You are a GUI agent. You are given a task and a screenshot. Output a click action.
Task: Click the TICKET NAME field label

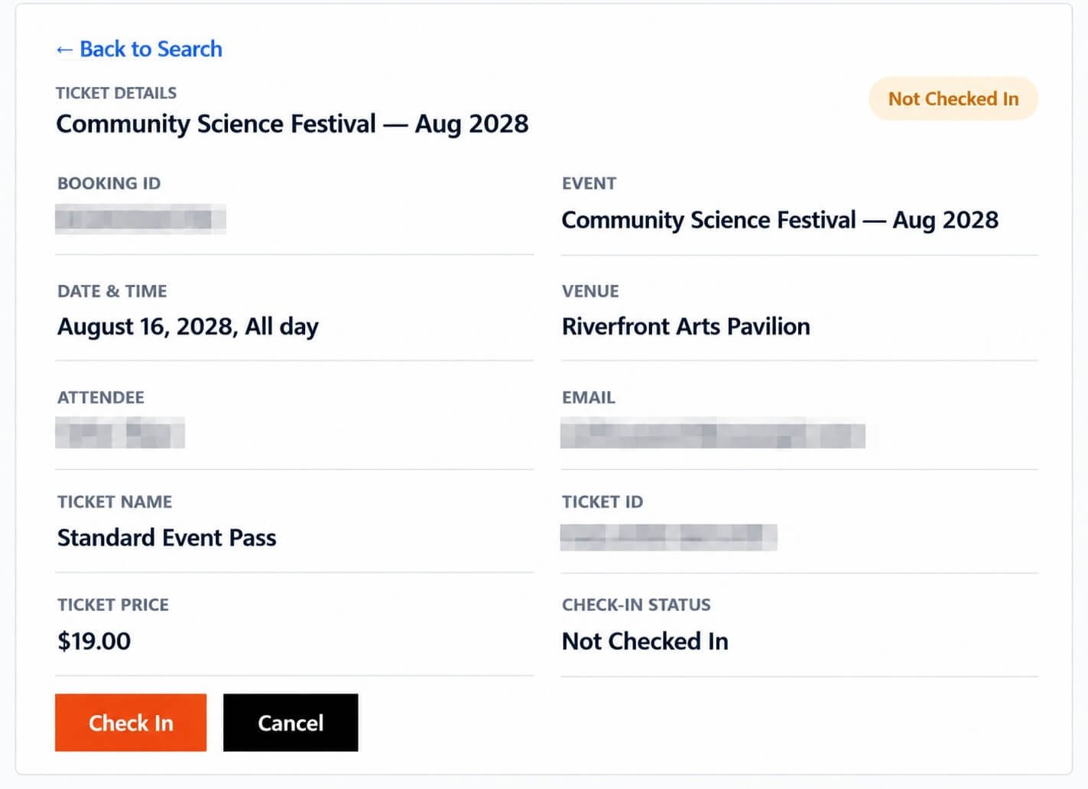[x=115, y=502]
